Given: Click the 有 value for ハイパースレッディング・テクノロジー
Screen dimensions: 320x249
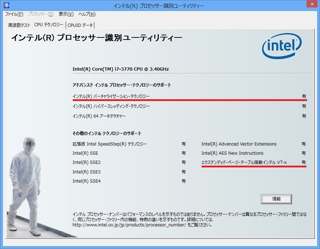Looking at the screenshot, I should pos(304,106).
